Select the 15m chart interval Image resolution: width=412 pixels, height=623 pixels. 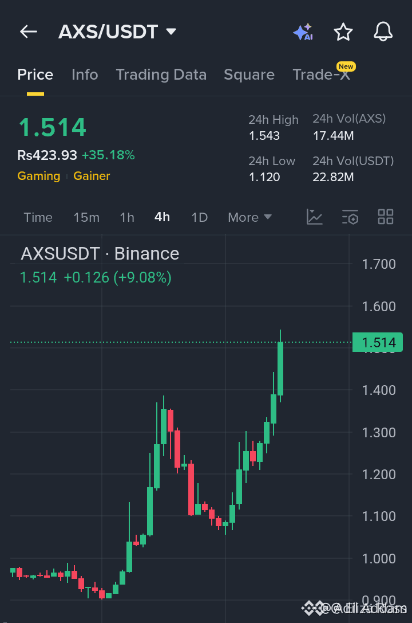(x=86, y=217)
